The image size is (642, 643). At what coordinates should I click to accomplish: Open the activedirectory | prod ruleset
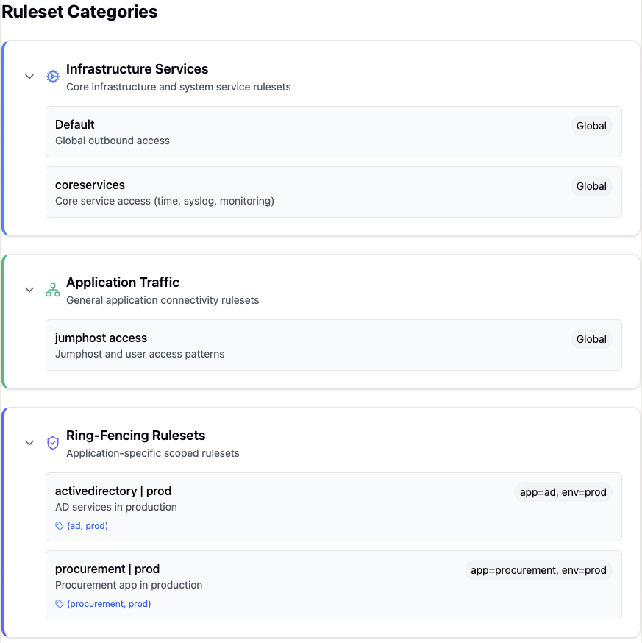113,491
